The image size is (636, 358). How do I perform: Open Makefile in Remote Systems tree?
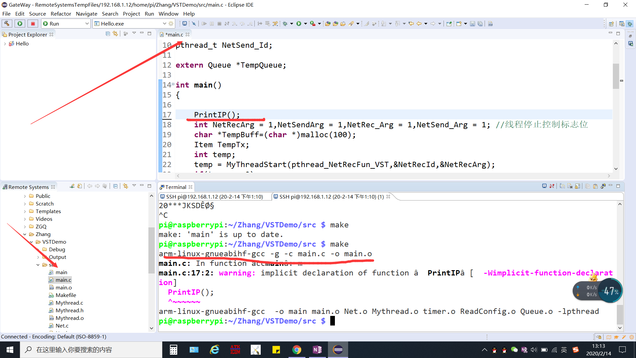tap(66, 295)
